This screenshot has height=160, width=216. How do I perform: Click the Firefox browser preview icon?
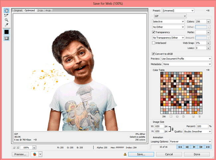[35, 154]
